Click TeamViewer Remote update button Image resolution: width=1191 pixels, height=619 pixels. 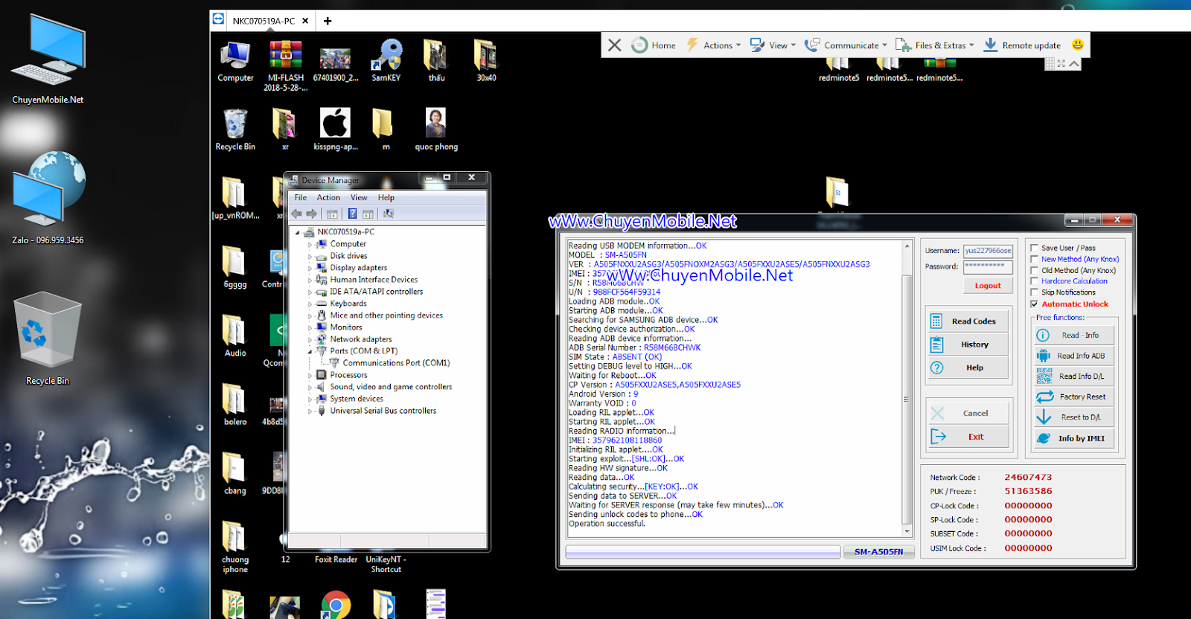1022,45
